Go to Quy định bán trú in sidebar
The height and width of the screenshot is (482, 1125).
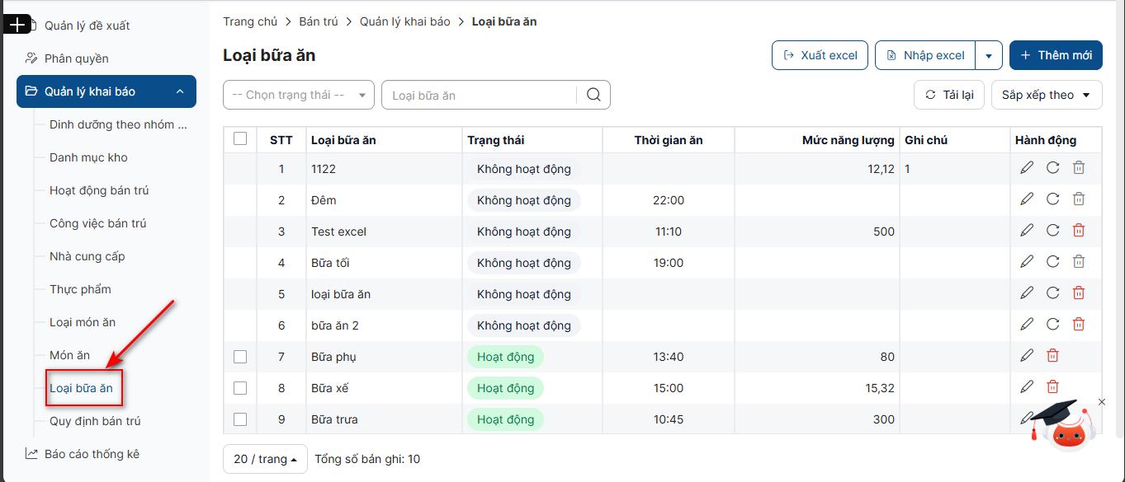pos(95,421)
